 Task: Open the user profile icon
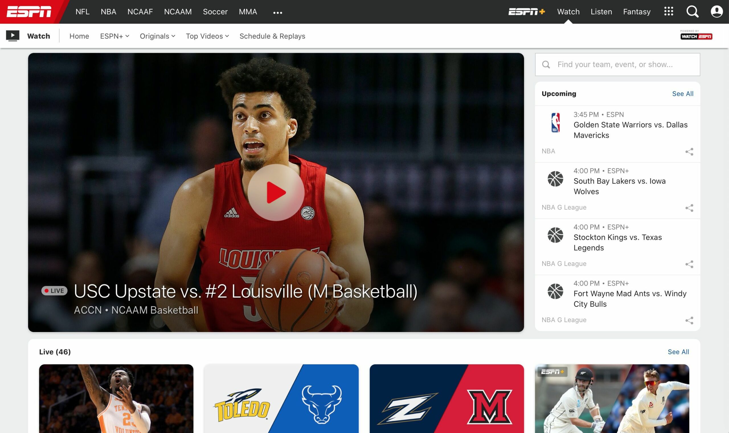coord(716,12)
